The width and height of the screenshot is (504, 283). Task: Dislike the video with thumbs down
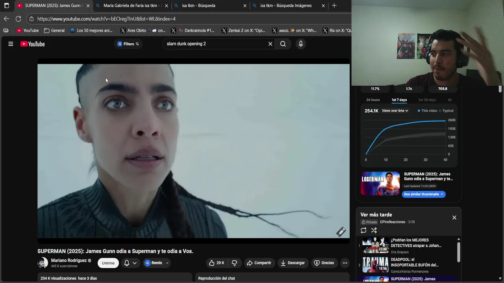234,263
